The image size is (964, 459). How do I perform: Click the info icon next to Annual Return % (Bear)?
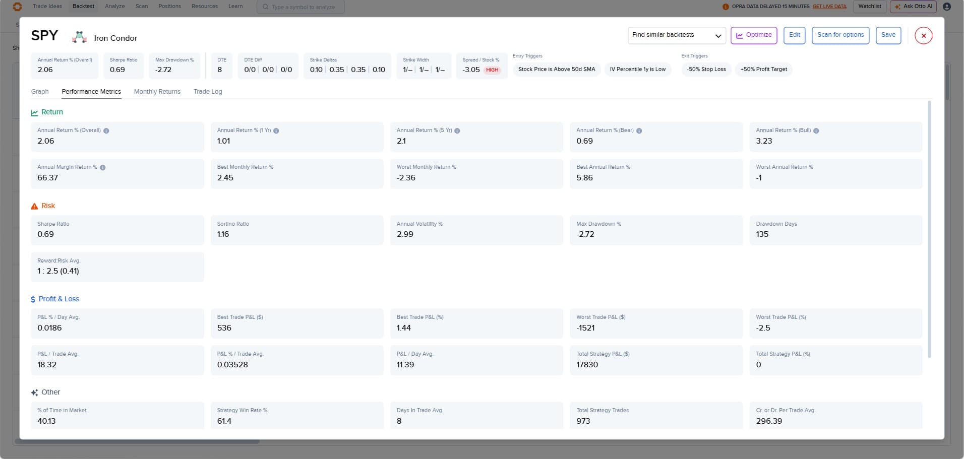click(639, 130)
